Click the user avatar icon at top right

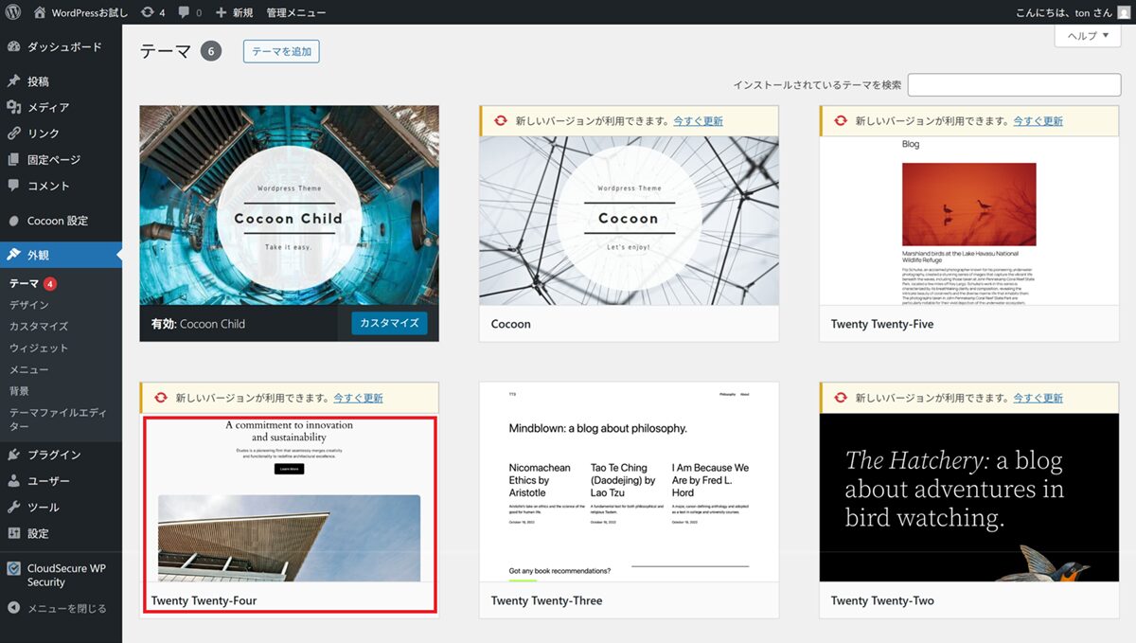coord(1124,12)
